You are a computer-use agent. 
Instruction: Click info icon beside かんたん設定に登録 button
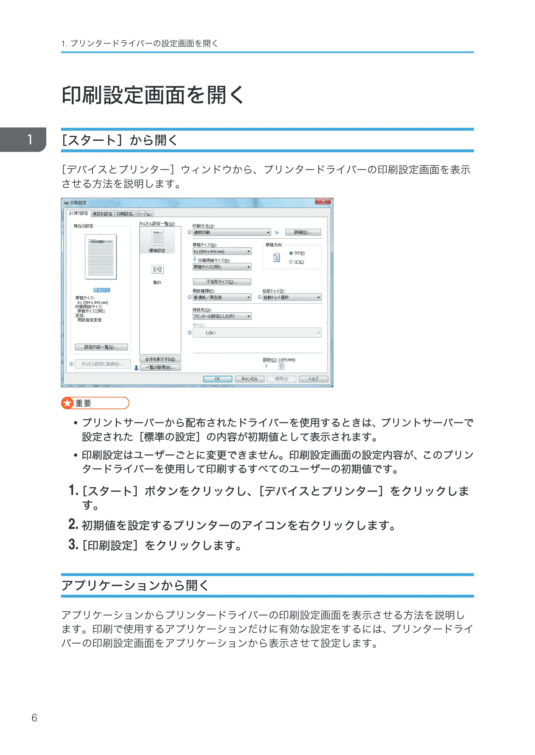point(71,364)
